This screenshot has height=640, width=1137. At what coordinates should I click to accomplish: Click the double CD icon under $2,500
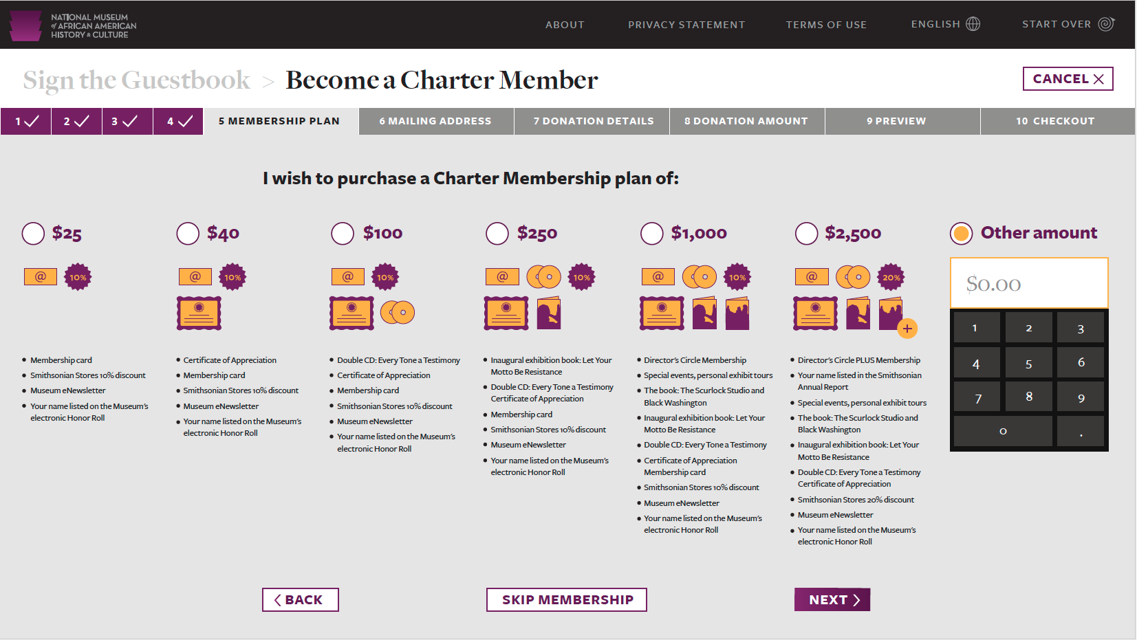tap(854, 277)
